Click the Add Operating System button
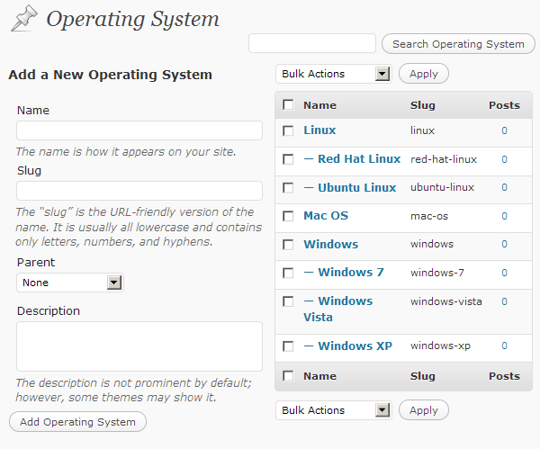 (x=77, y=422)
